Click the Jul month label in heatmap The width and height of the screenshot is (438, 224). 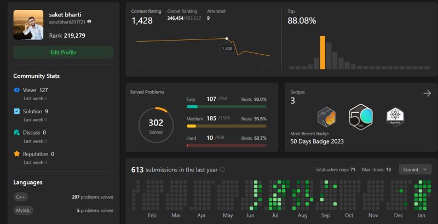(275, 215)
